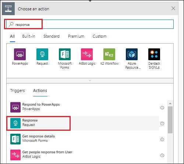The height and width of the screenshot is (164, 184).
Task: Select Get response details action text
Action: click(39, 136)
